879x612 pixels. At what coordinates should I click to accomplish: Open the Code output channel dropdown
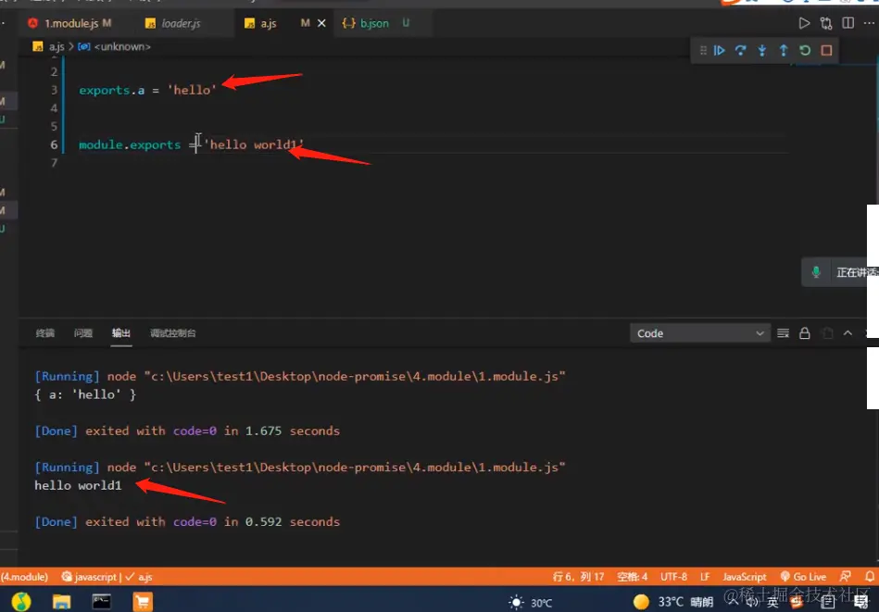(x=699, y=333)
